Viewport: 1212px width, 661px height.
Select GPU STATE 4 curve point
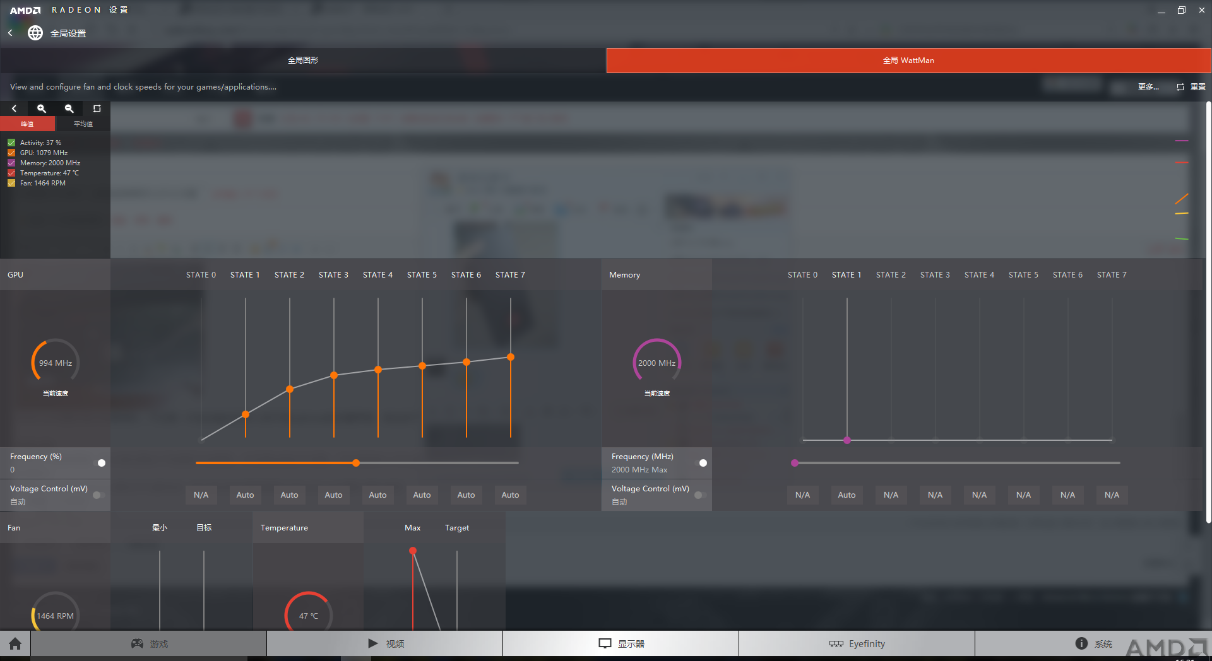(378, 370)
